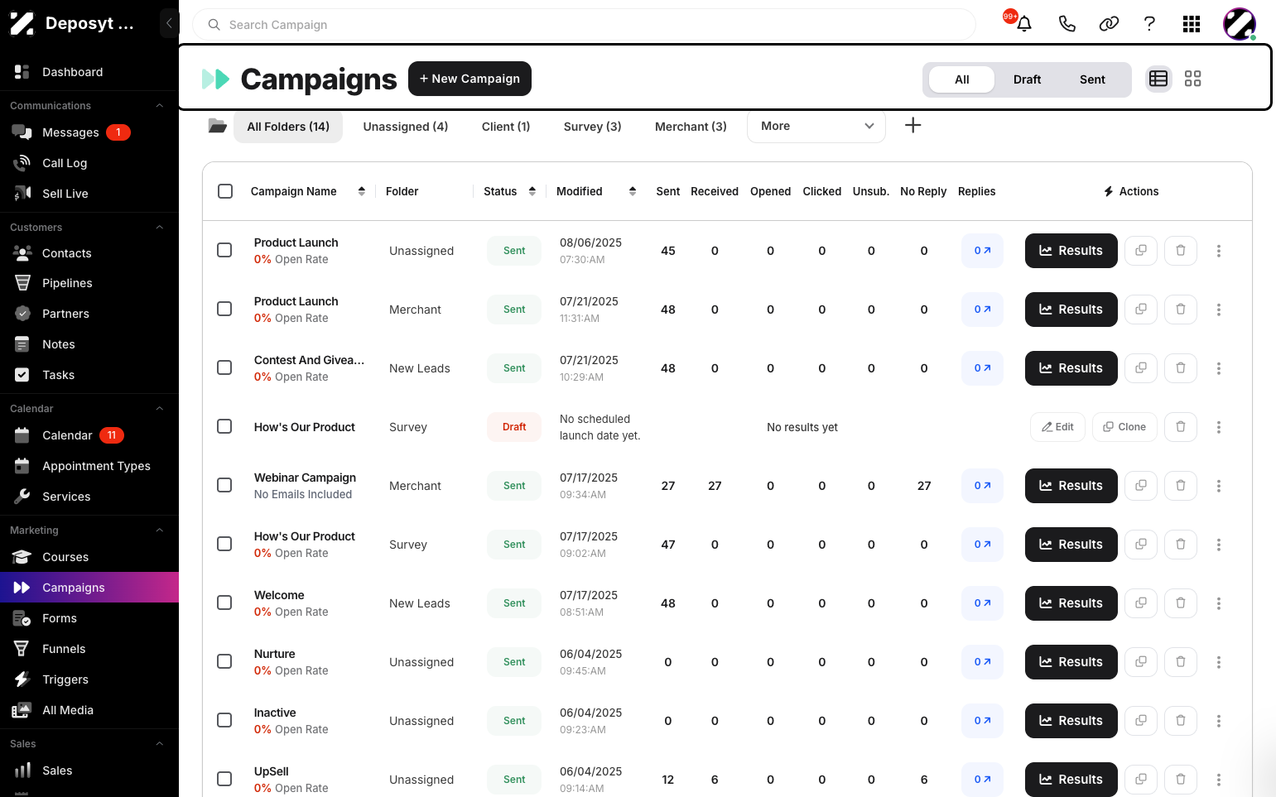Collapse the sidebar with the chevron button
Image resolution: width=1276 pixels, height=797 pixels.
(169, 23)
